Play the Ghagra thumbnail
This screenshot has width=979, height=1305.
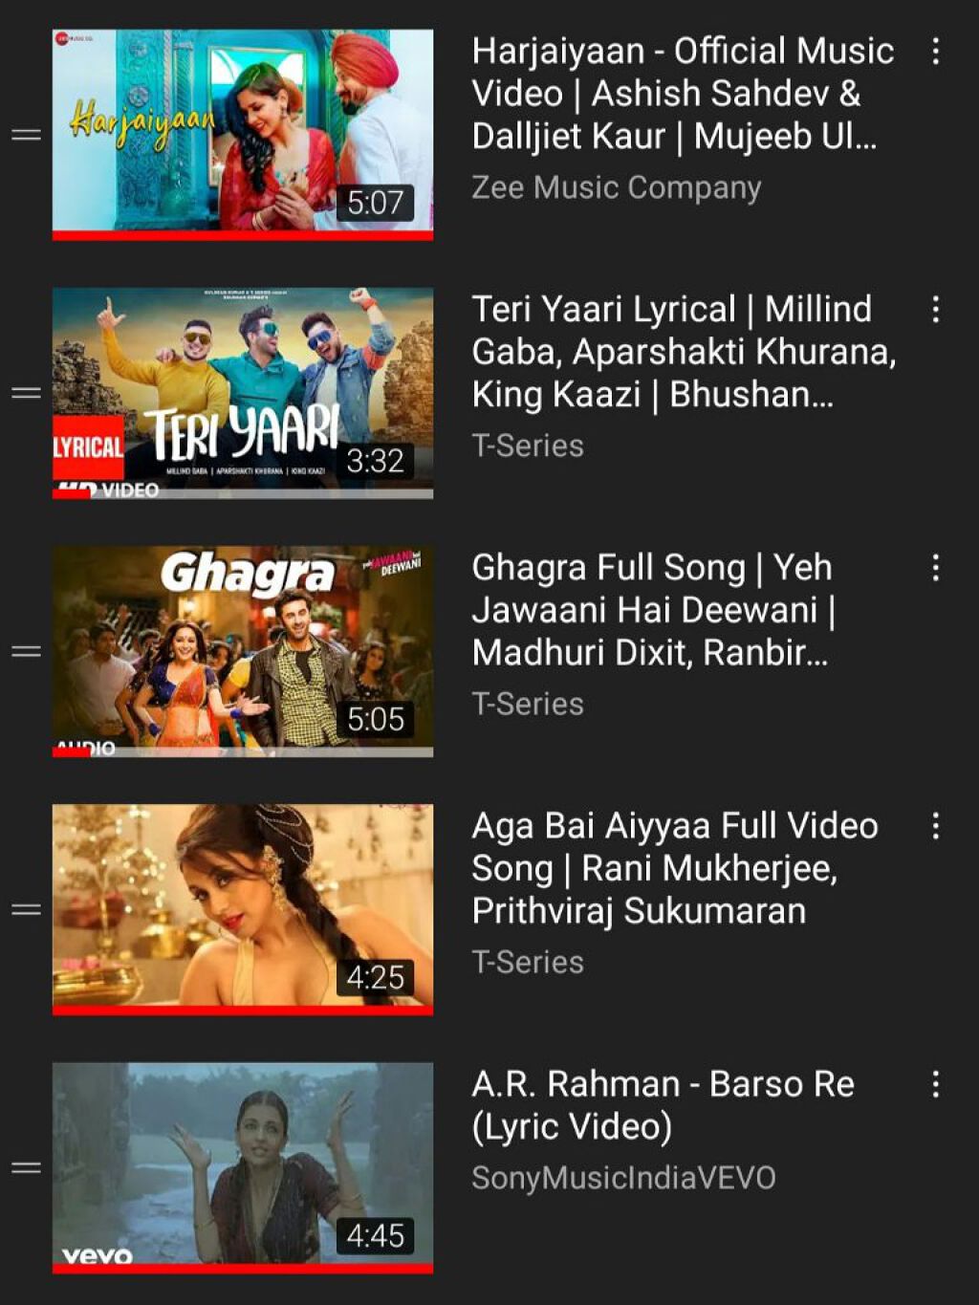243,651
